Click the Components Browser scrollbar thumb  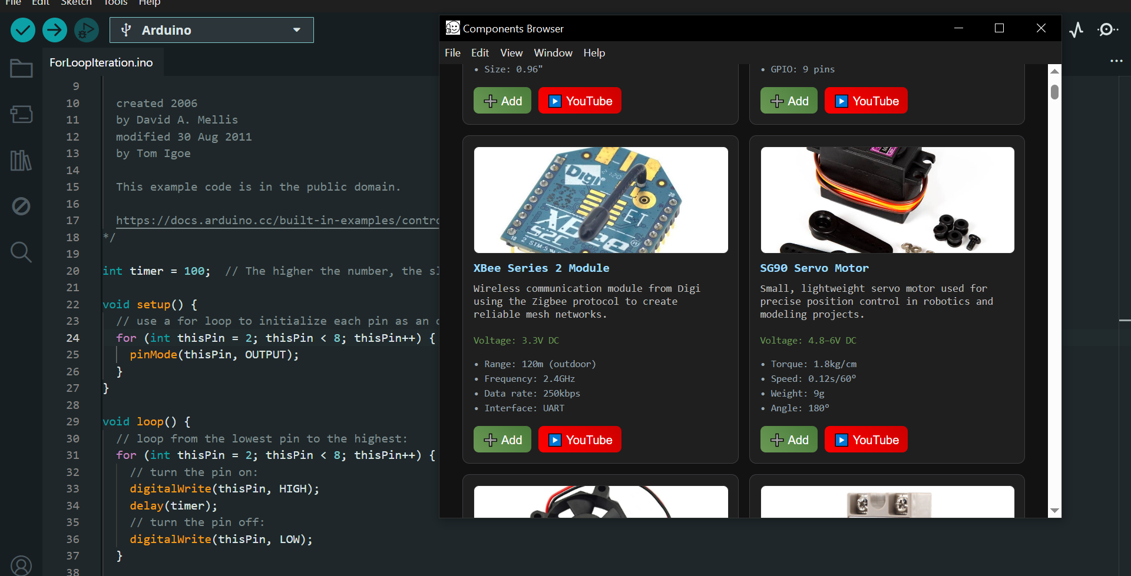pos(1055,92)
